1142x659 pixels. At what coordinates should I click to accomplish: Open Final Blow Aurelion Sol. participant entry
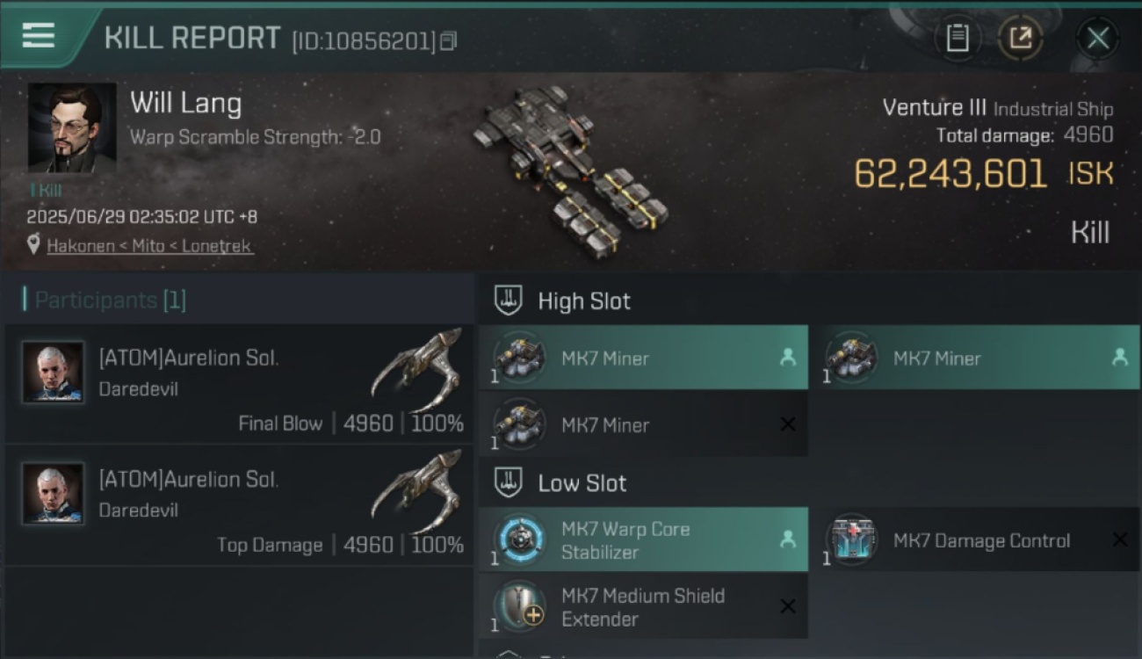[x=239, y=383]
